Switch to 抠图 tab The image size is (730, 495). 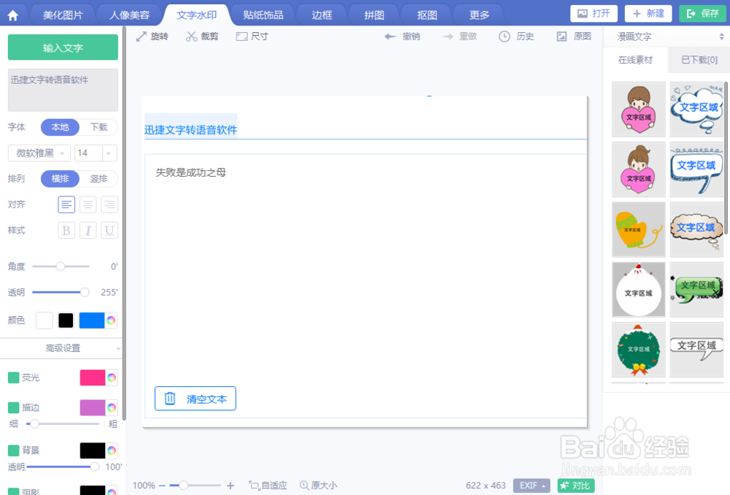pyautogui.click(x=427, y=15)
